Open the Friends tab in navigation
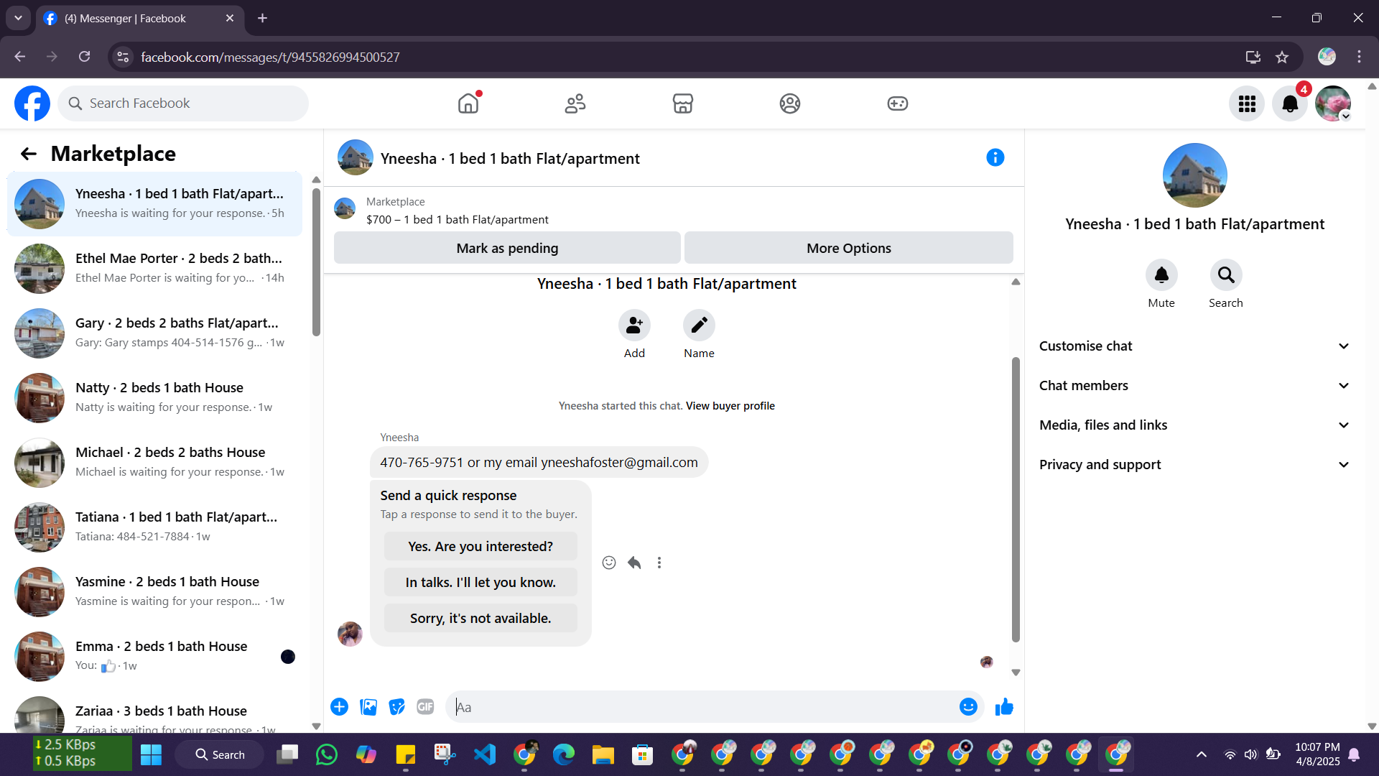This screenshot has height=776, width=1379. (575, 103)
